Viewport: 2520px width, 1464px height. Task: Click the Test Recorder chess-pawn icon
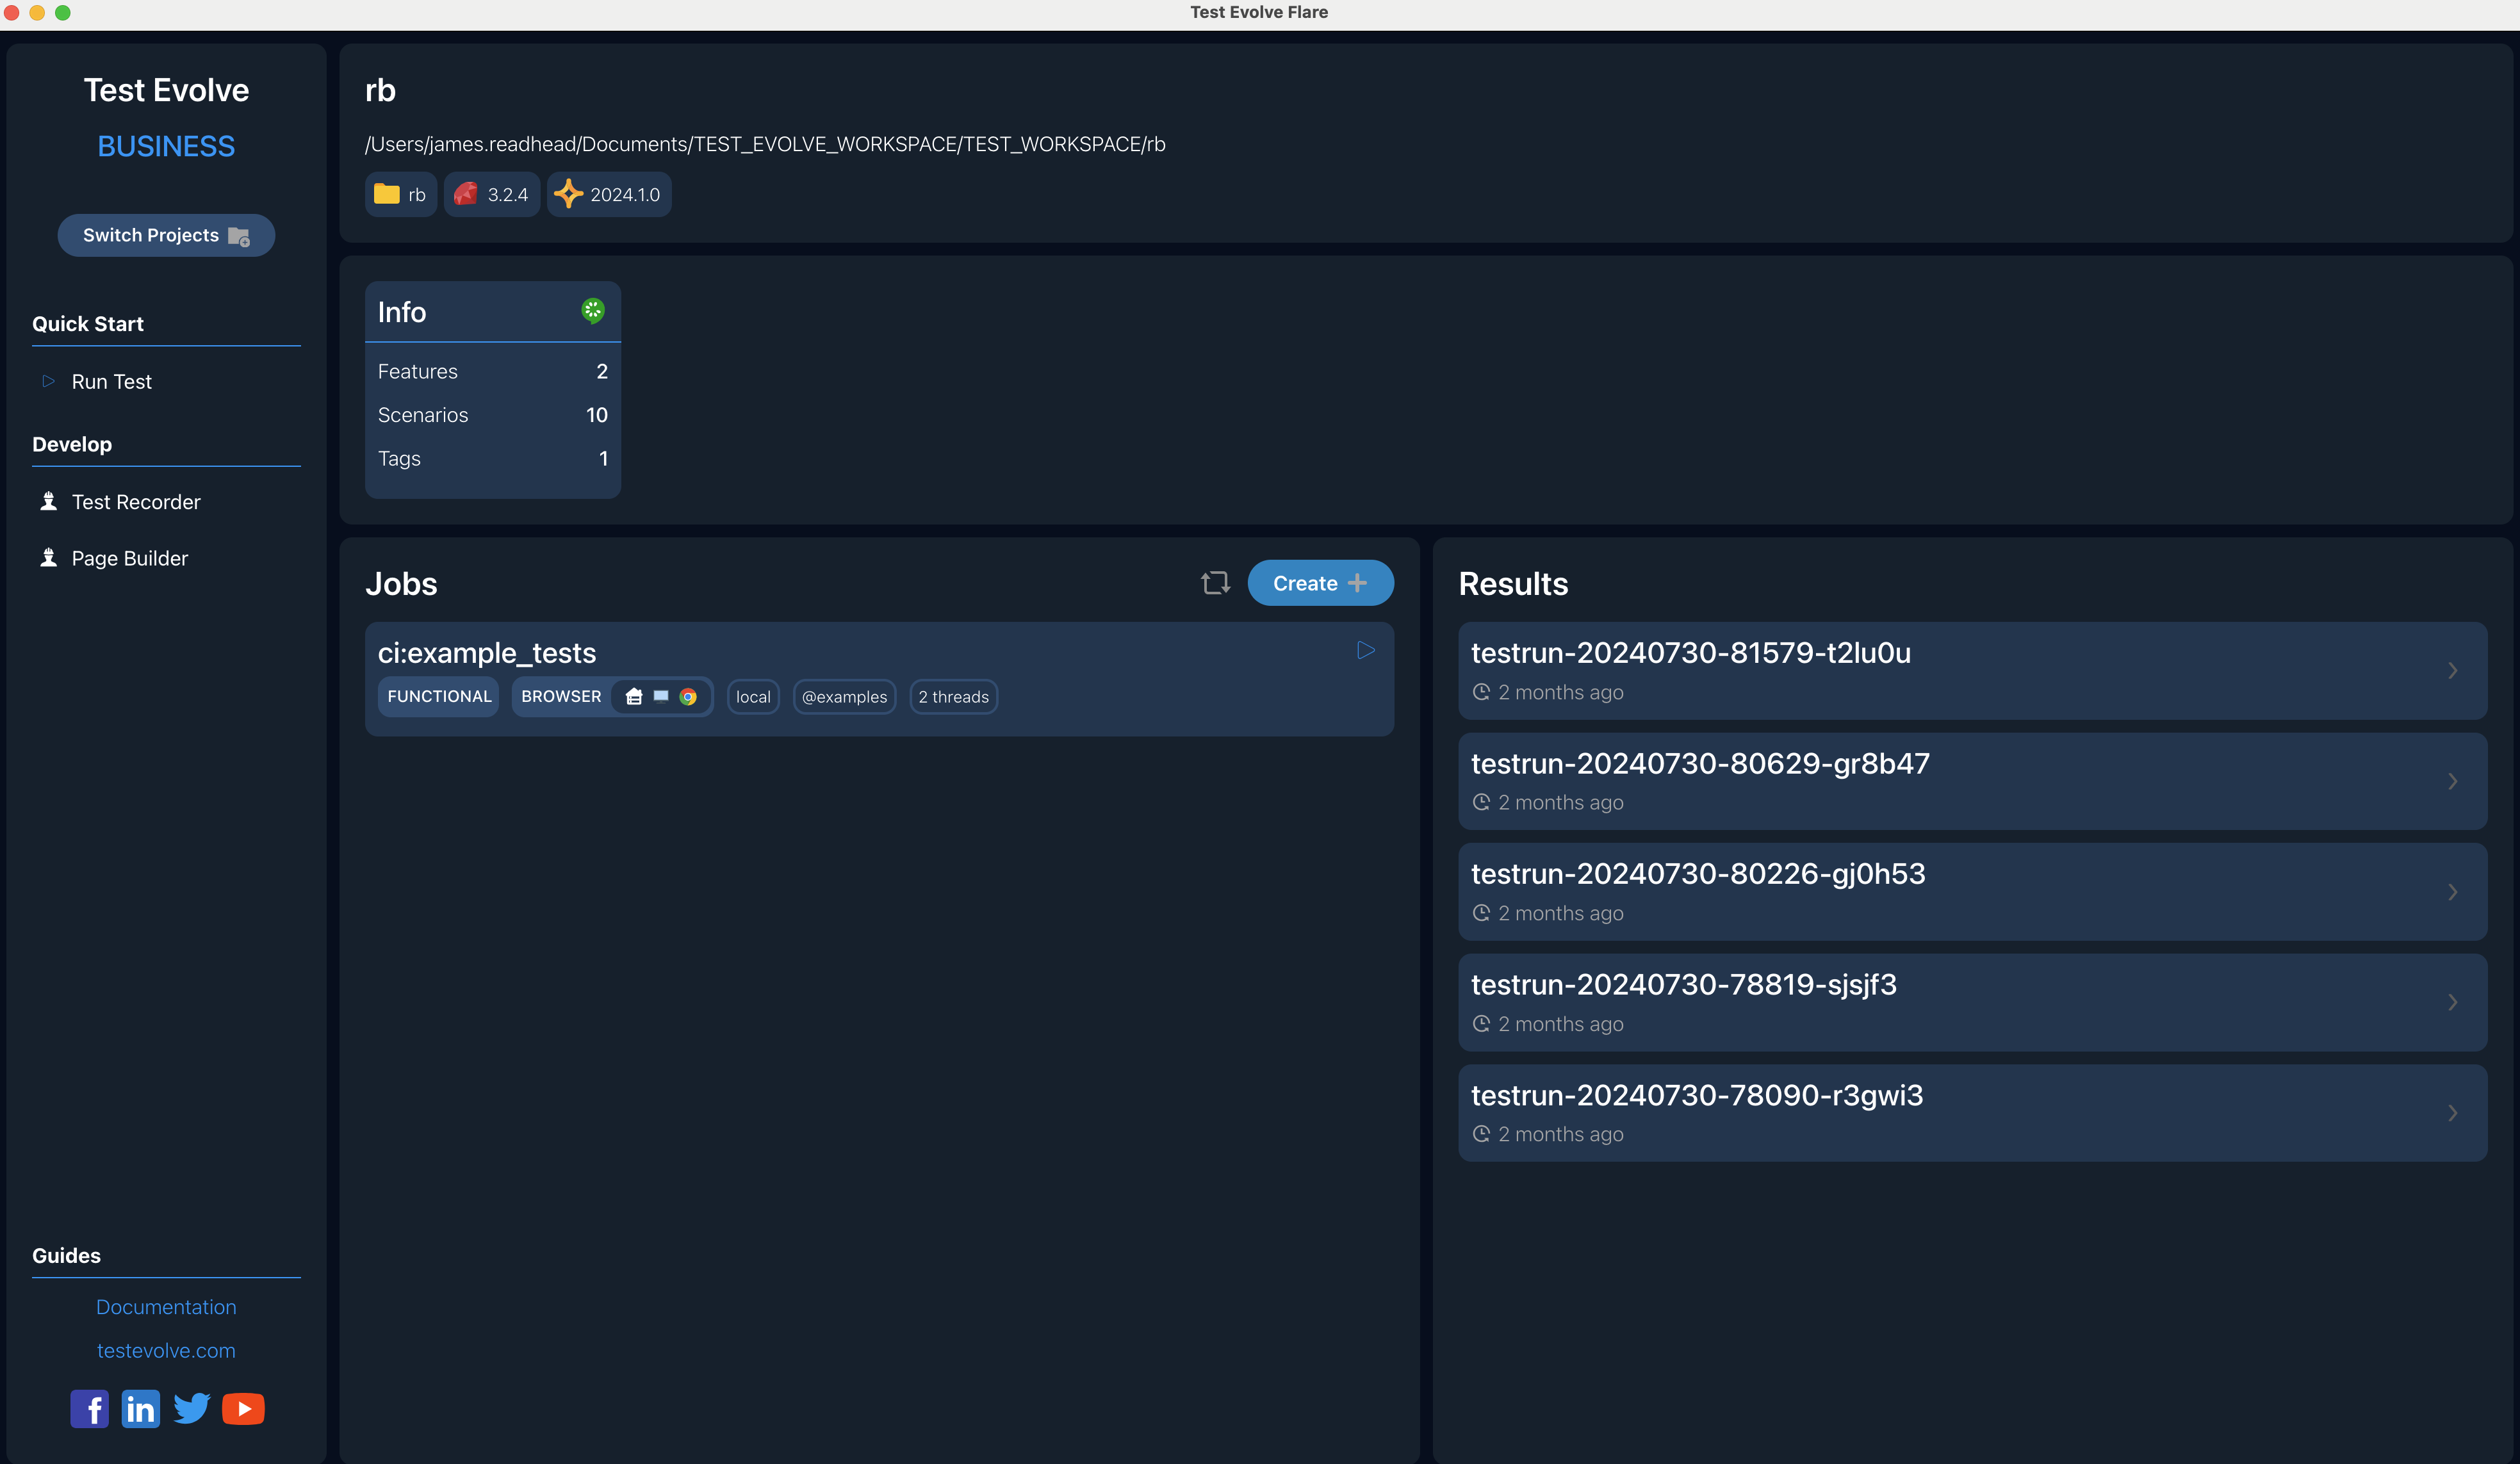point(48,501)
